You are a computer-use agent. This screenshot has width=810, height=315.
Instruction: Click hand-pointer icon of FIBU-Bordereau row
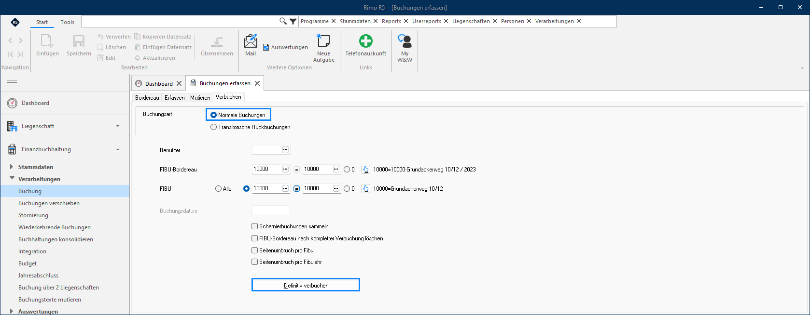point(365,169)
